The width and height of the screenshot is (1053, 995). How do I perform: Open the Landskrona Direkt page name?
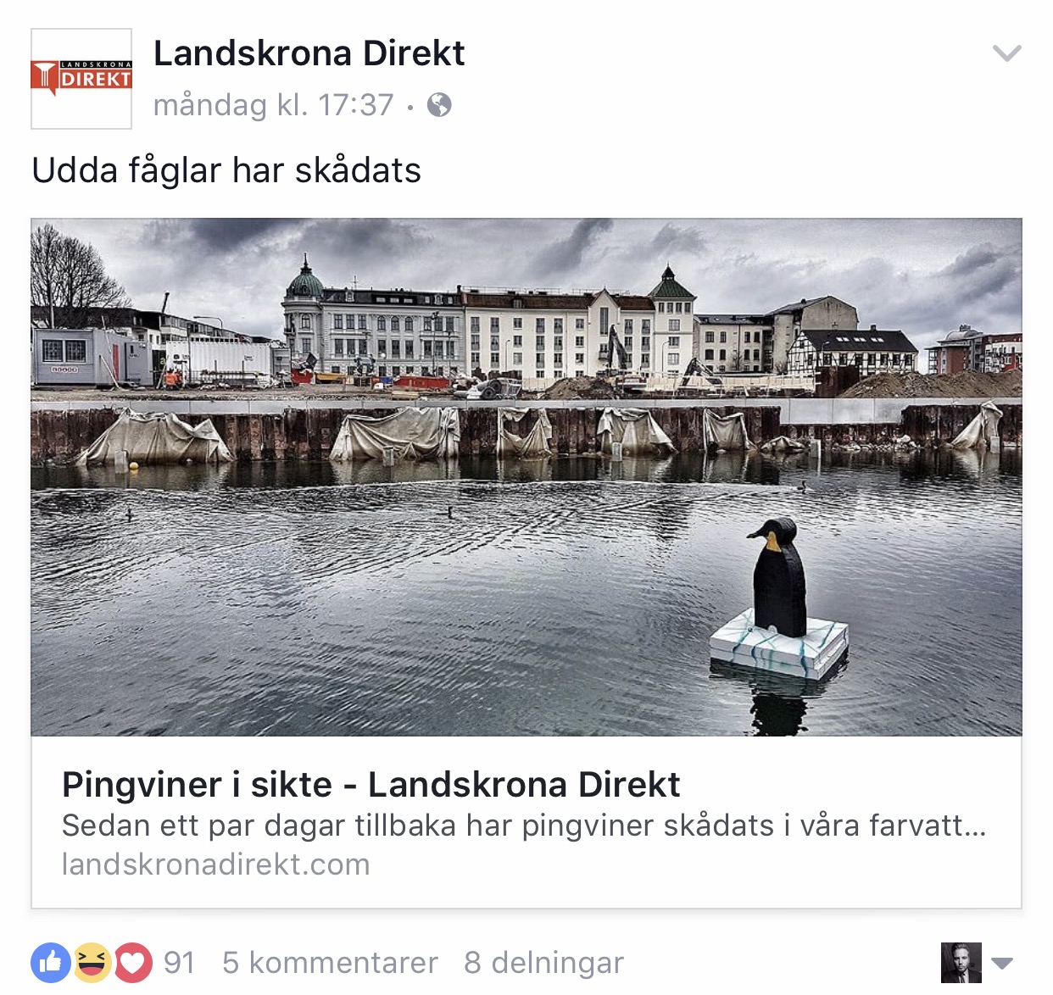(309, 53)
